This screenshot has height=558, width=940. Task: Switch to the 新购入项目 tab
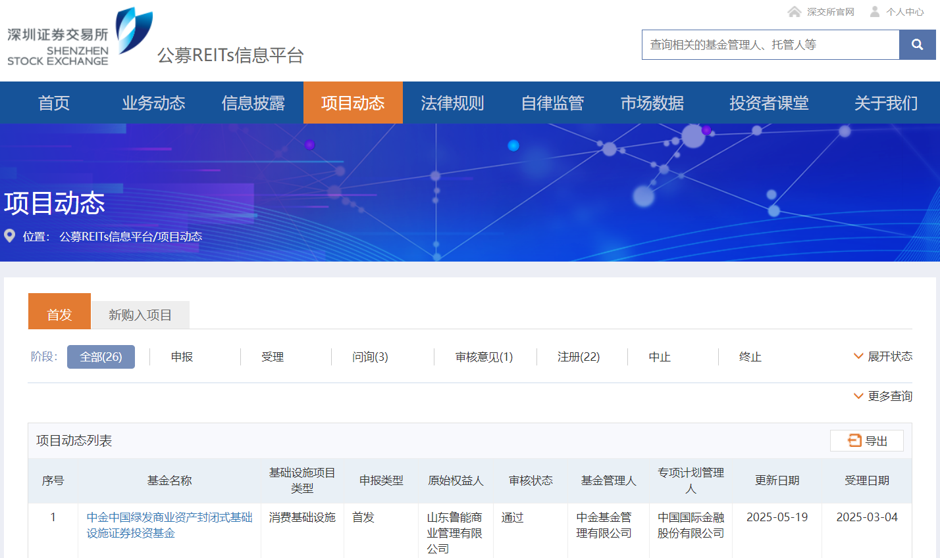tap(140, 315)
